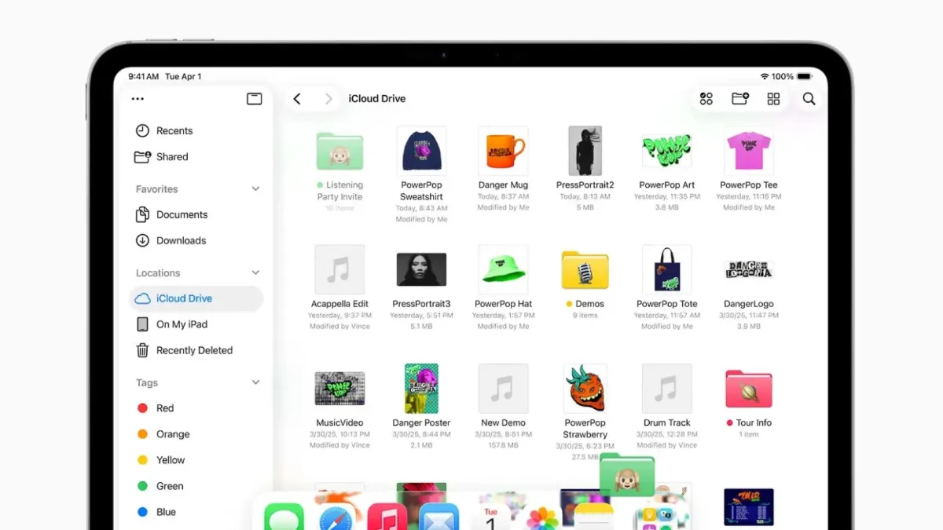
Task: Open Safari from the dock
Action: pos(339,517)
